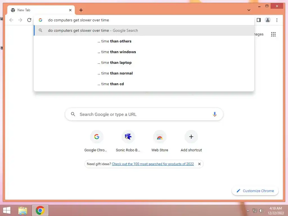Choose the Google Search suggestion row
288x216 pixels.
(x=144, y=30)
